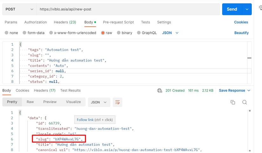262x153 pixels.
Task: Select the Visualize response view
Action: pos(73,102)
